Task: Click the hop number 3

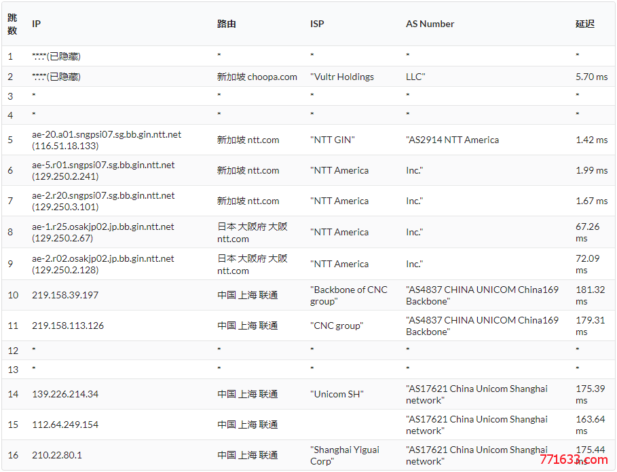Action: coord(10,96)
